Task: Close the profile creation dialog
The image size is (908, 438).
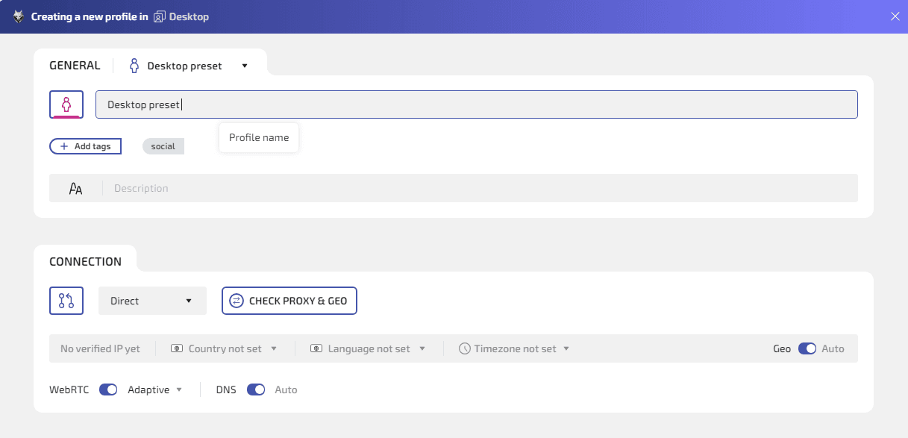Action: click(895, 16)
